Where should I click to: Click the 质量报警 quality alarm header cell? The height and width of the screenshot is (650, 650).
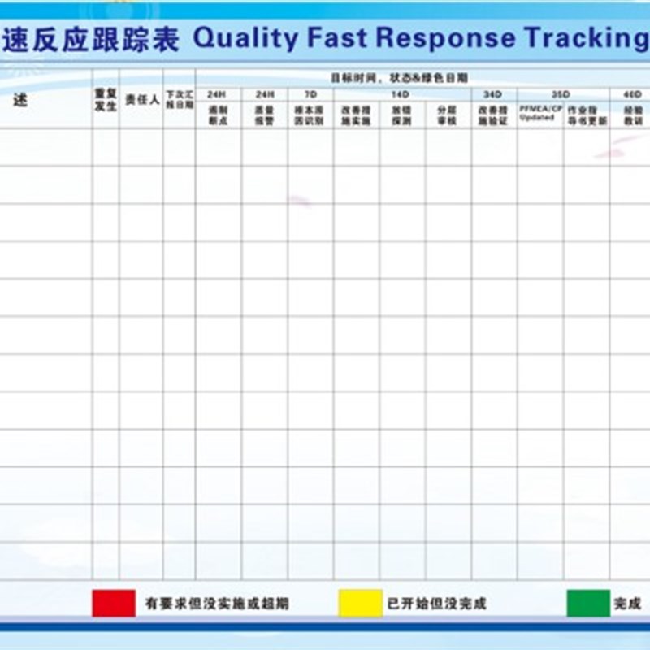pyautogui.click(x=262, y=119)
